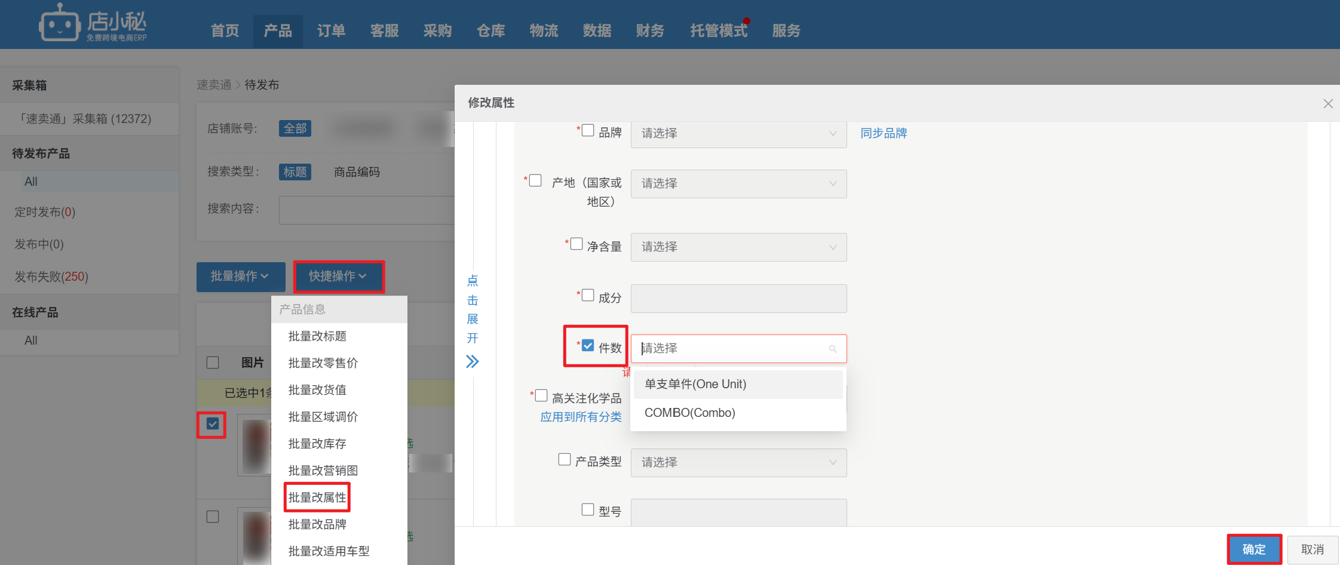
Task: Click the first product thumbnail image
Action: (255, 446)
